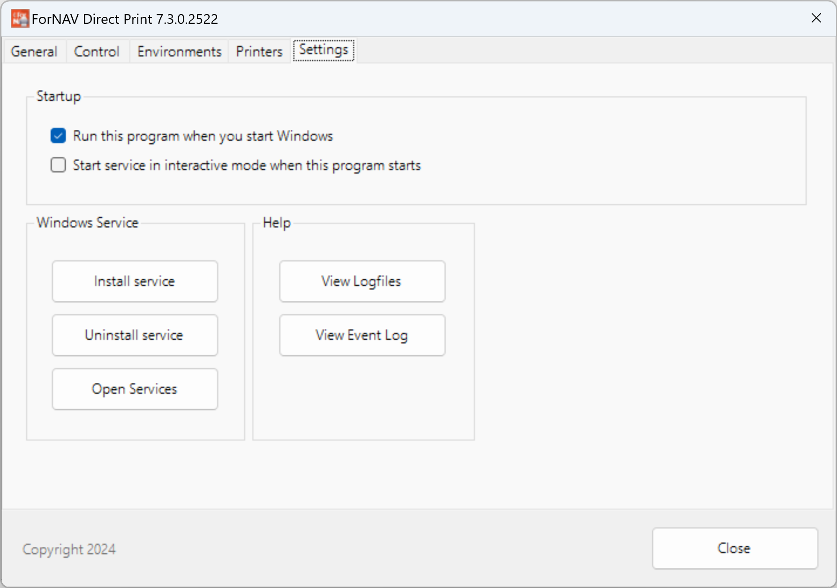The width and height of the screenshot is (837, 588).
Task: Click the Close button at bottom
Action: click(735, 548)
